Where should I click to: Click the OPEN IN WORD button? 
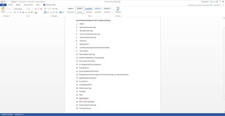[49, 5]
